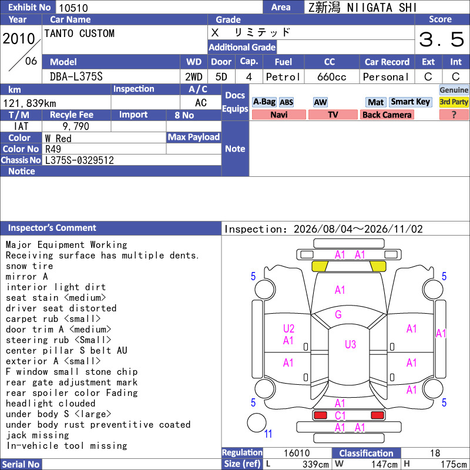The width and height of the screenshot is (470, 470).
Task: Click the chassis number L375S-0329512
Action: click(x=79, y=160)
